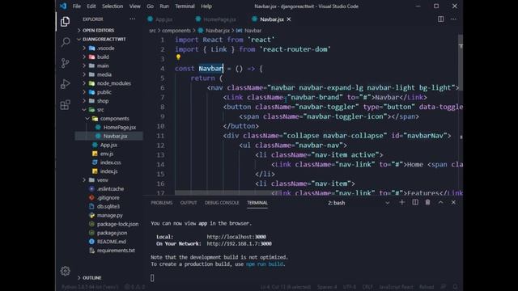Image resolution: width=518 pixels, height=291 pixels.
Task: Open README.md in the explorer tree
Action: coord(112,242)
